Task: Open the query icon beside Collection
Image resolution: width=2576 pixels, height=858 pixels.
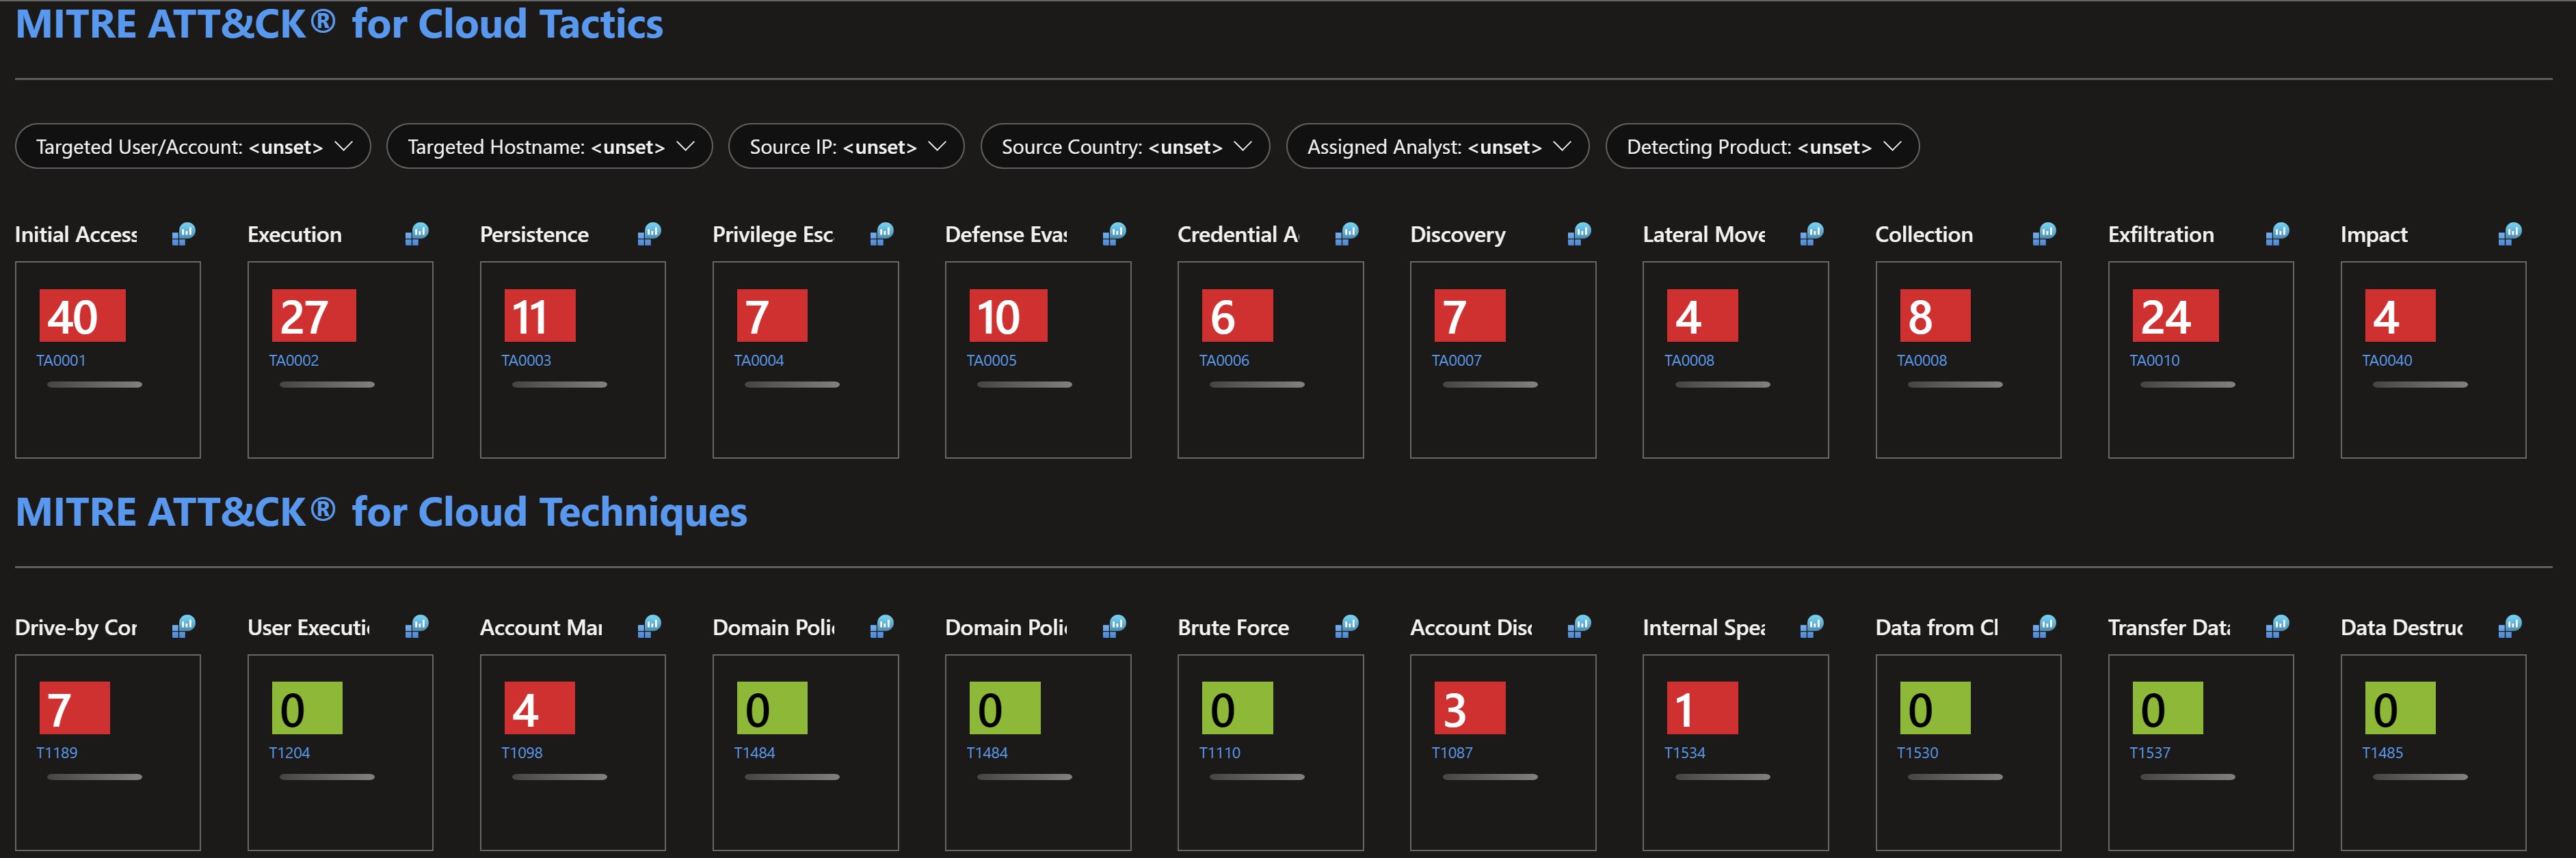Action: [x=2045, y=234]
